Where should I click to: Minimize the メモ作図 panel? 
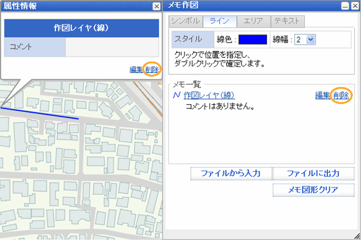[345, 5]
